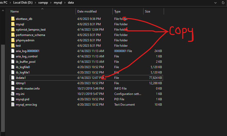This screenshot has height=136, width=227.
Task: Click the 10/21/2019 5:49 PM date cell
Action: pyautogui.click(x=90, y=88)
